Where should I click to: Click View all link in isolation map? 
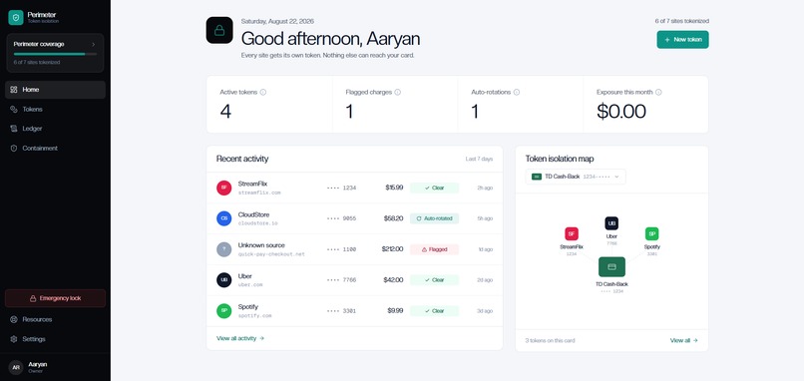(x=684, y=340)
